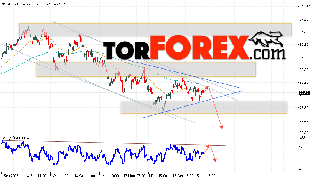Image resolution: width=313 pixels, height=180 pixels.
Task: Select the large red downward forecast arrowhead
Action: click(221, 127)
